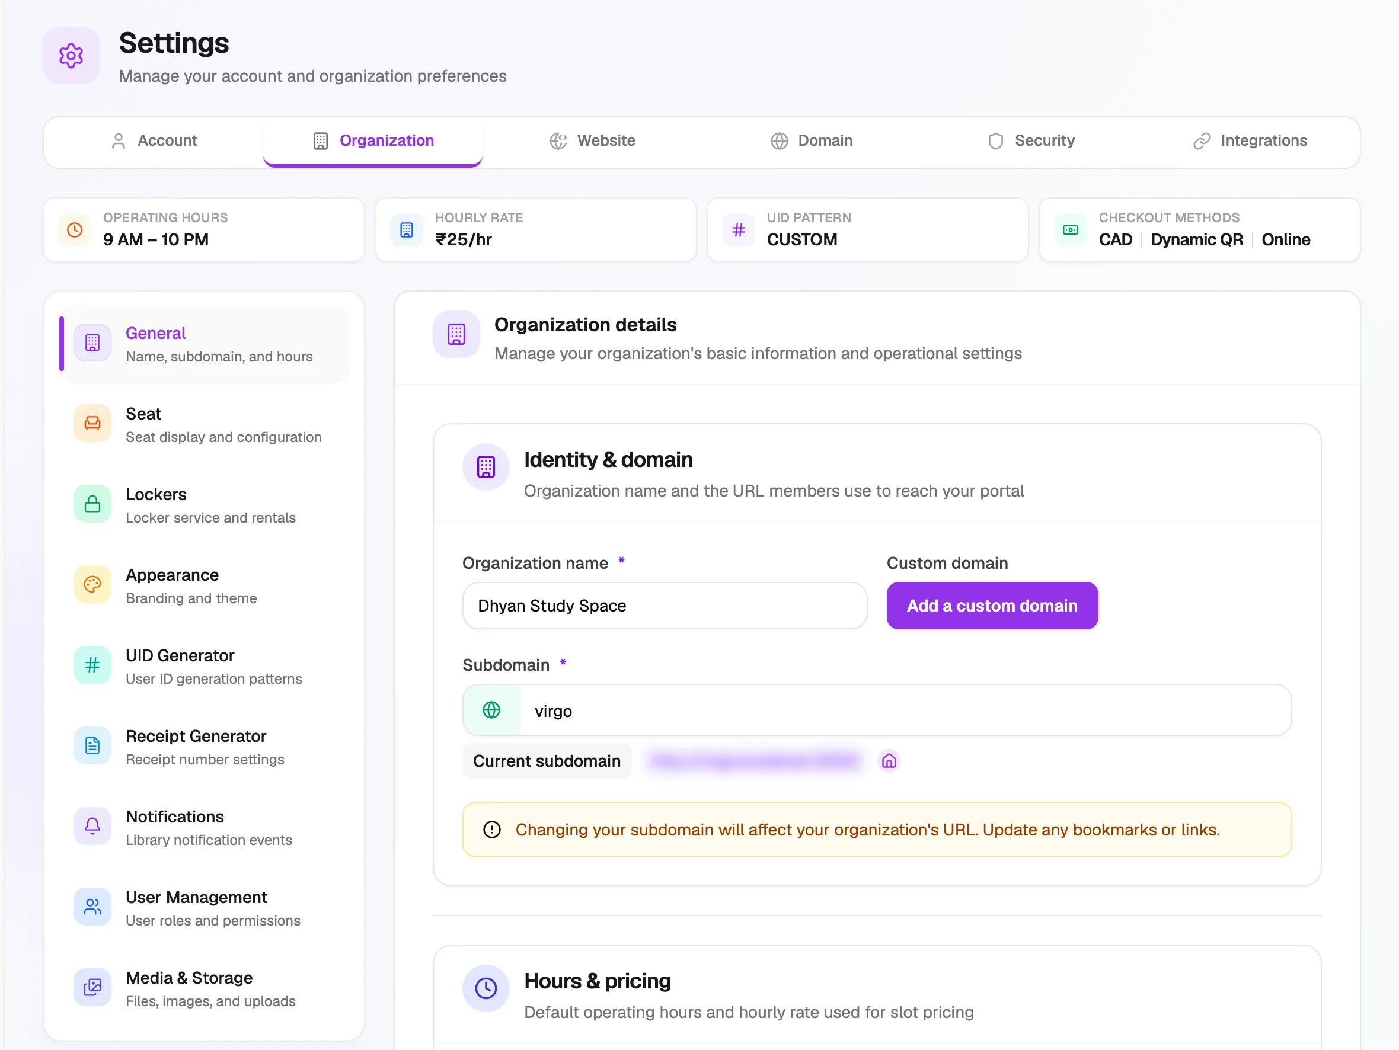
Task: Click the 'CUSTOM' UID pattern value
Action: click(x=802, y=239)
